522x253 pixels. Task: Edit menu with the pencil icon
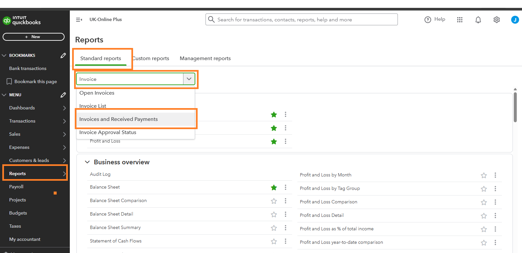pos(63,95)
